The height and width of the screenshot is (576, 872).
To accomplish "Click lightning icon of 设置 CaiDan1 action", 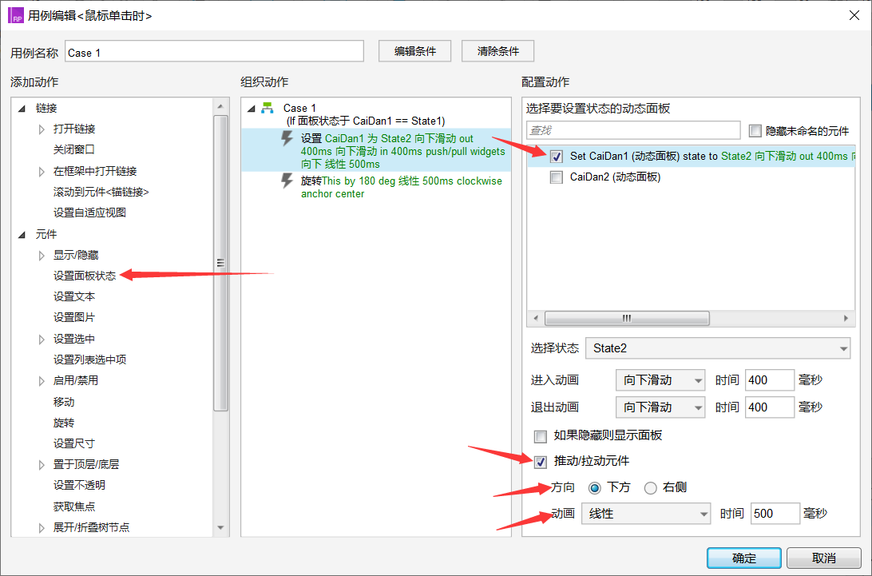I will point(287,138).
